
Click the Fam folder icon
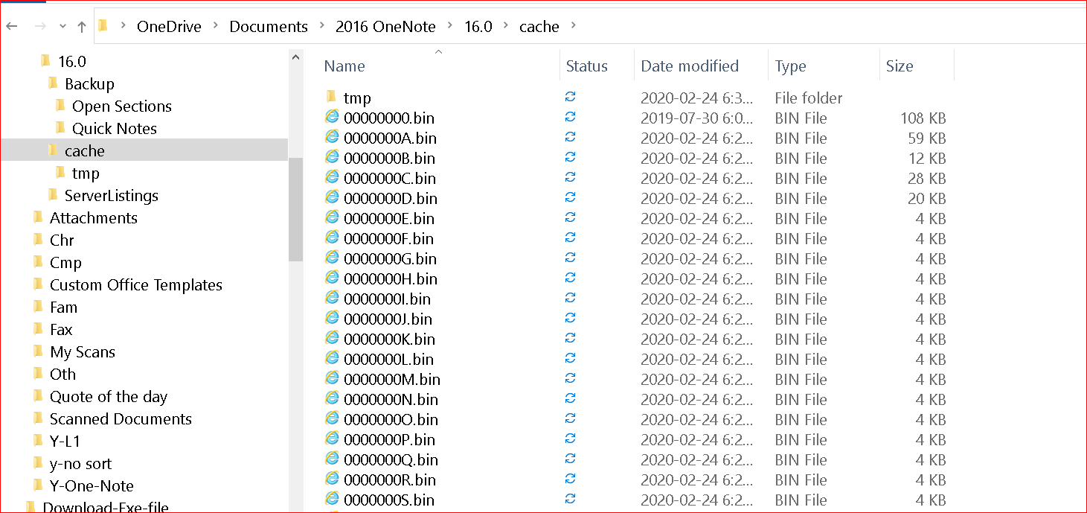point(39,307)
